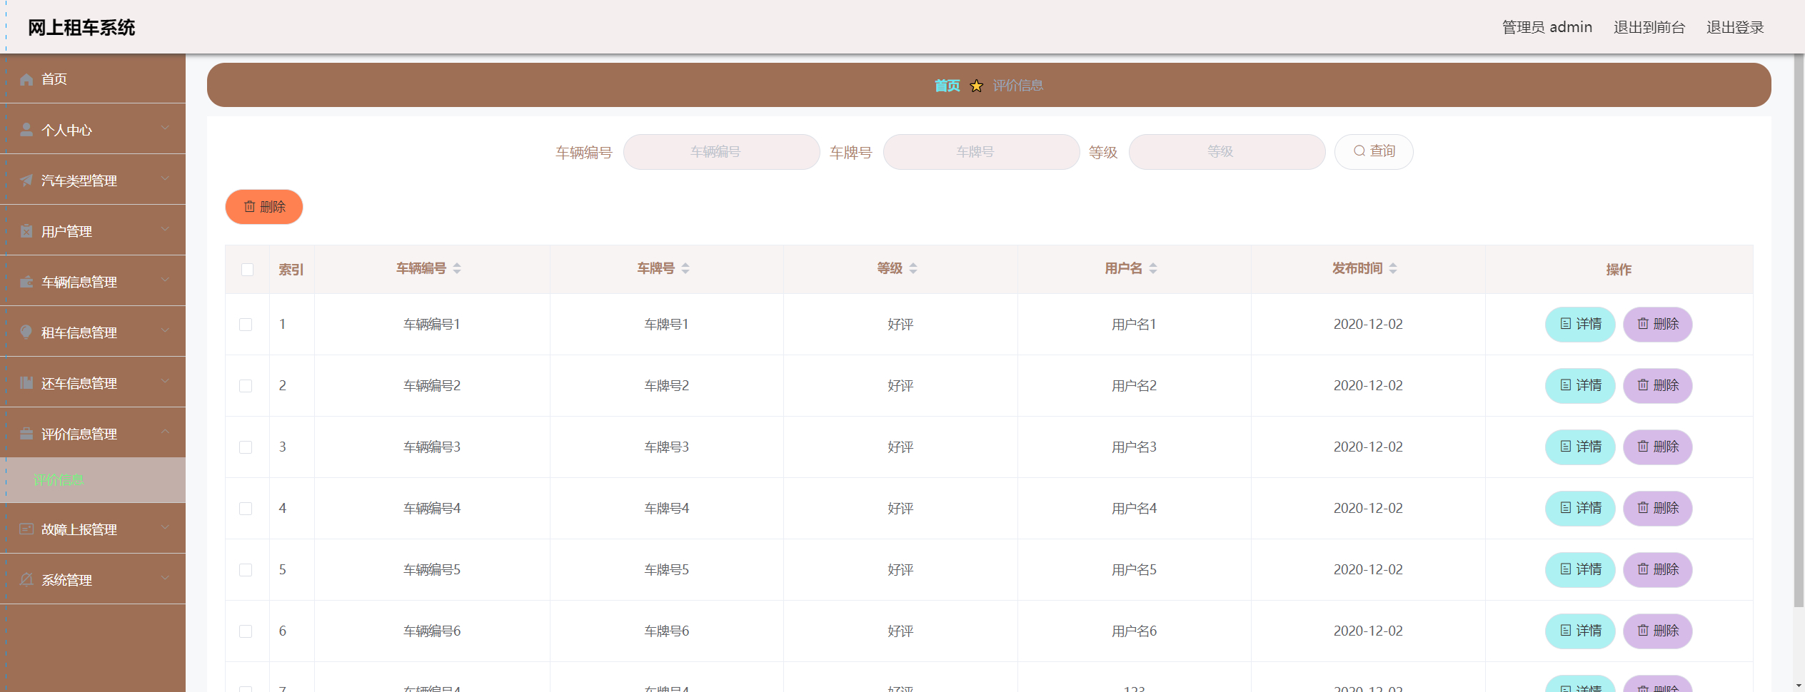Click the document icon in row 1 详情 button
Screen dimensions: 1805x692
pyautogui.click(x=1566, y=324)
